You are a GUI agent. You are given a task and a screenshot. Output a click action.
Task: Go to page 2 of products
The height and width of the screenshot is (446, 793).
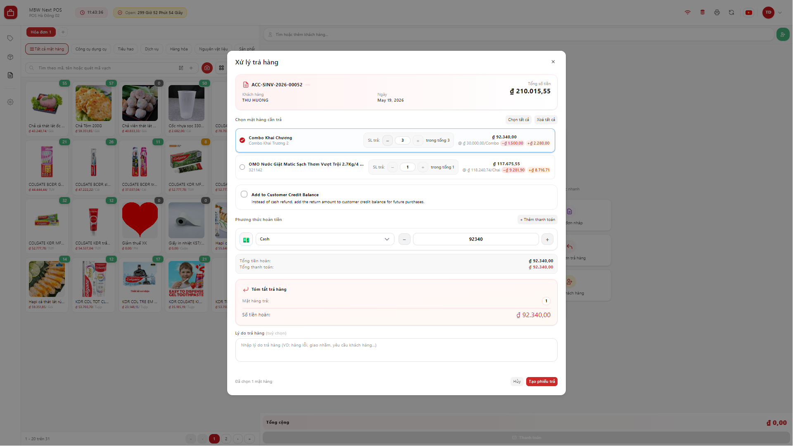click(x=226, y=439)
